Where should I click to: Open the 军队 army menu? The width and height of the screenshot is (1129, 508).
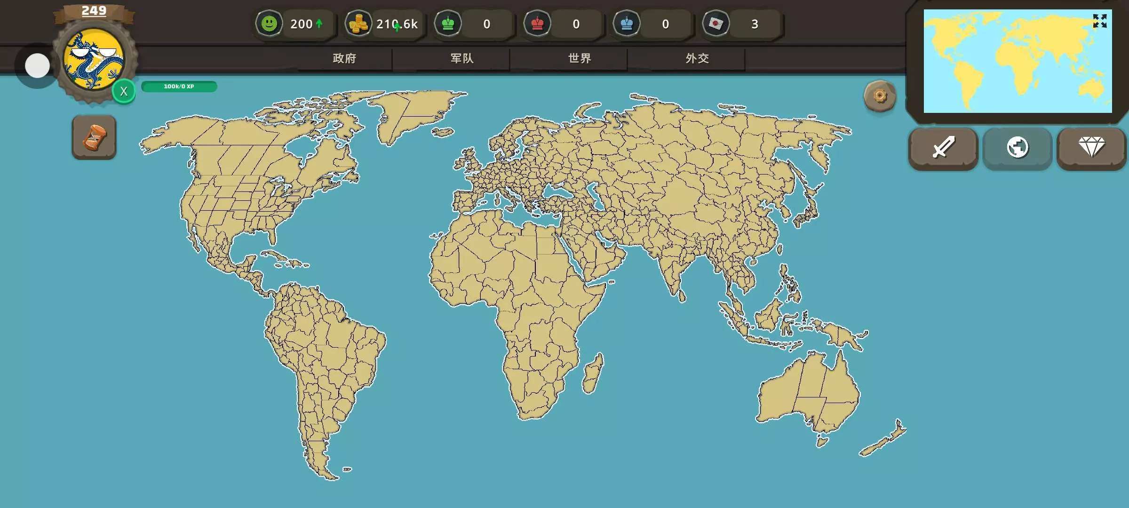click(x=462, y=58)
